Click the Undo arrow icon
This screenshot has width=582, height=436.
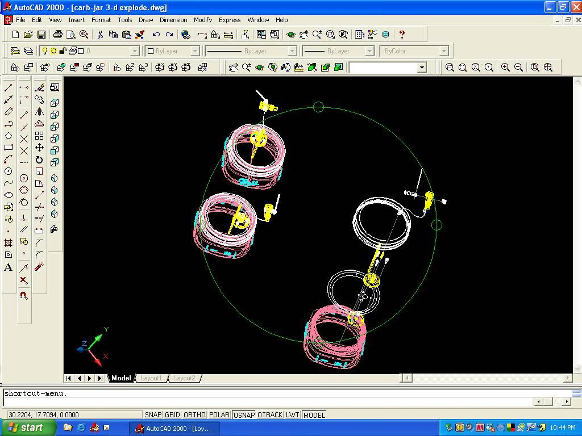pos(156,35)
